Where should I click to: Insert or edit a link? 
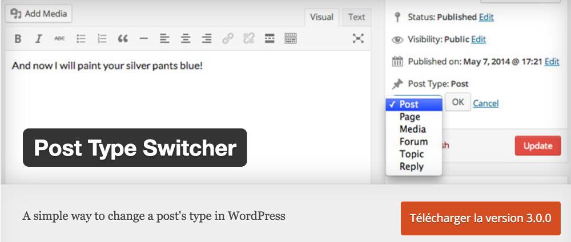(x=228, y=39)
